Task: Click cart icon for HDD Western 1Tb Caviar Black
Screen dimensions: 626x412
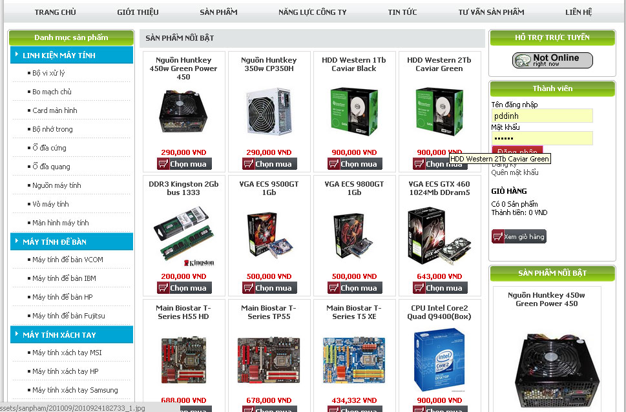Action: tap(334, 163)
